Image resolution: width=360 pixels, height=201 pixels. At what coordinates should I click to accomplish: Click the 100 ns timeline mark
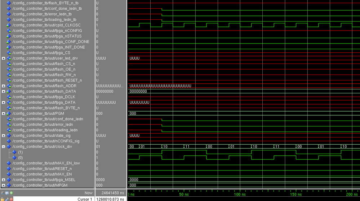(240, 195)
